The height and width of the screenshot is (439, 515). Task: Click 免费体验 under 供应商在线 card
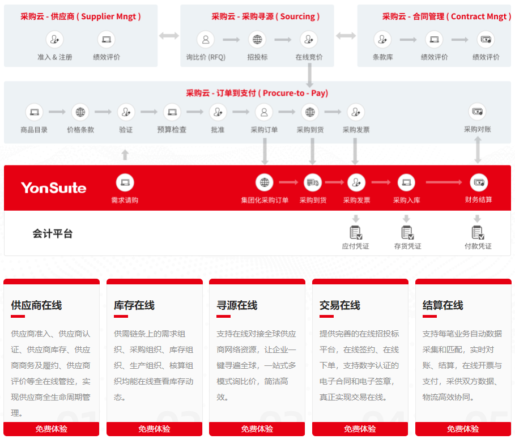pos(52,429)
